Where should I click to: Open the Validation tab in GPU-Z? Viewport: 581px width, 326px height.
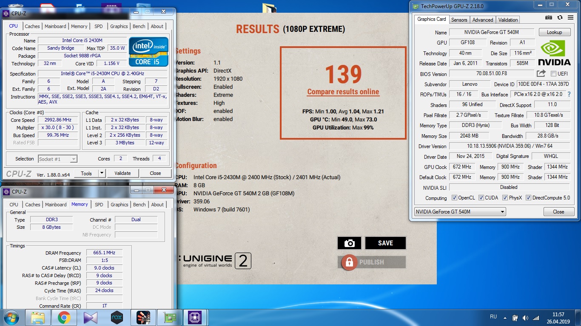pos(508,20)
